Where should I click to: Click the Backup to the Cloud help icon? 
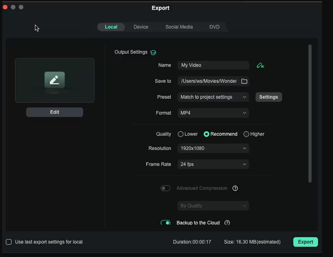[227, 222]
